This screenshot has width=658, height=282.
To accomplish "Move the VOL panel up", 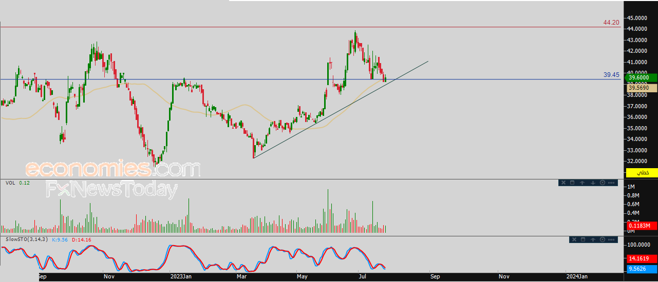I will click(582, 183).
